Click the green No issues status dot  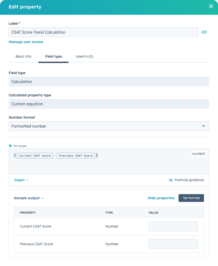pos(10,146)
